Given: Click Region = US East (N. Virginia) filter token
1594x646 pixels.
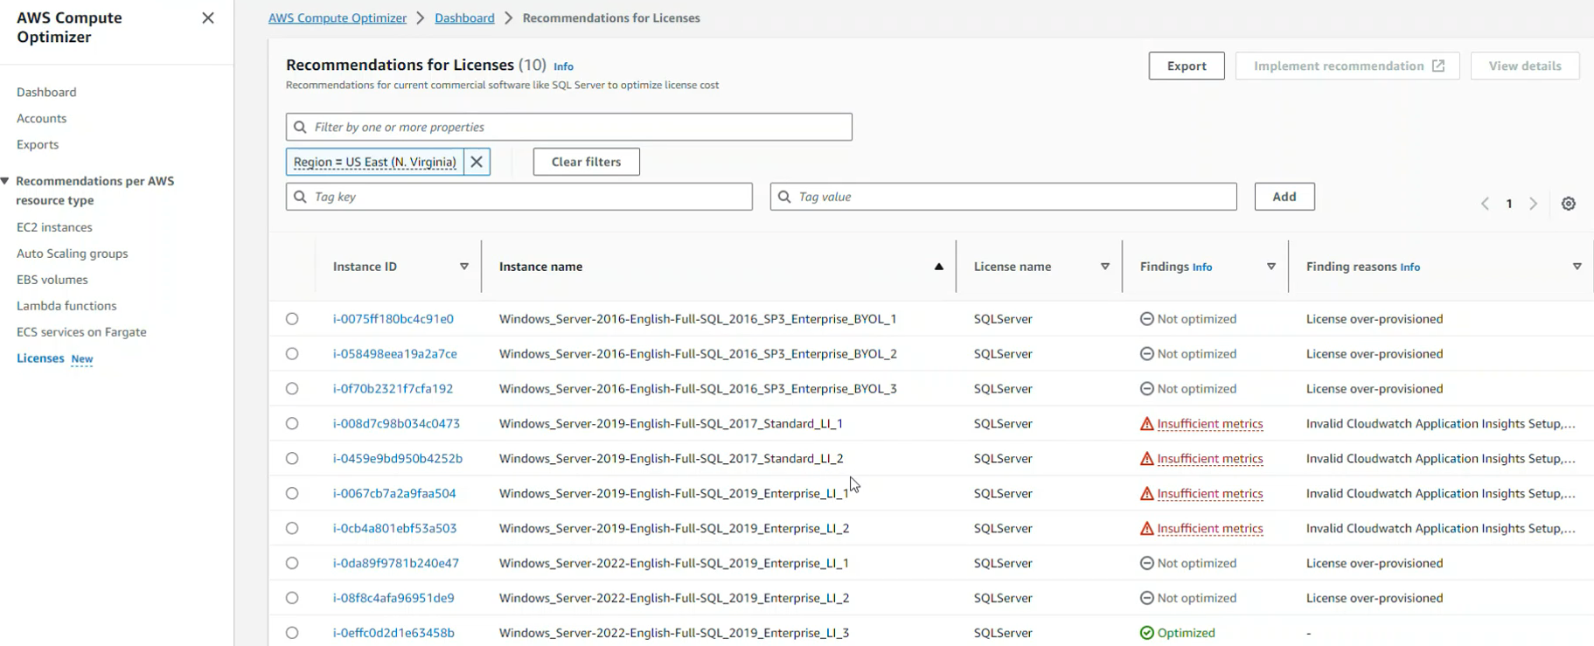Looking at the screenshot, I should [375, 162].
